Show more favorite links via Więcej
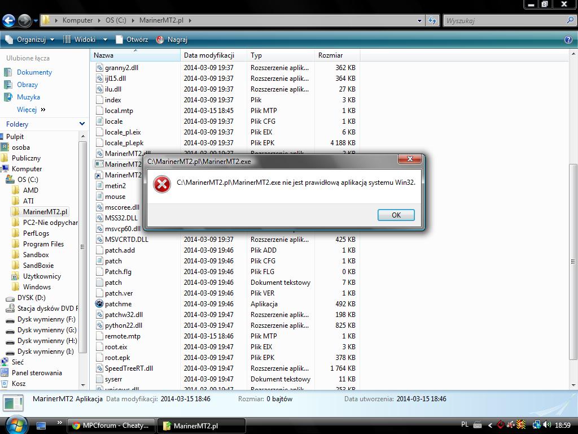Image resolution: width=578 pixels, height=434 pixels. (31, 110)
